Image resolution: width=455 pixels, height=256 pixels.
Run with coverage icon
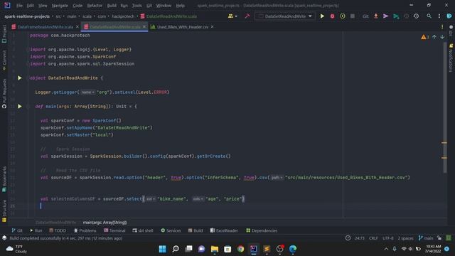point(343,16)
